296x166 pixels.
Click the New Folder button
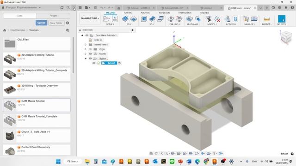[56, 23]
